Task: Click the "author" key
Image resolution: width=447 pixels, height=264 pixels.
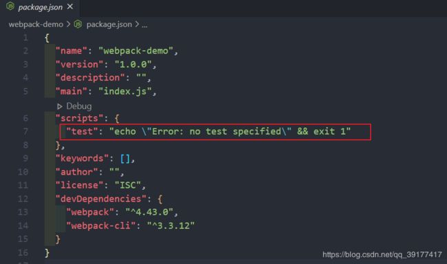Action: point(77,172)
